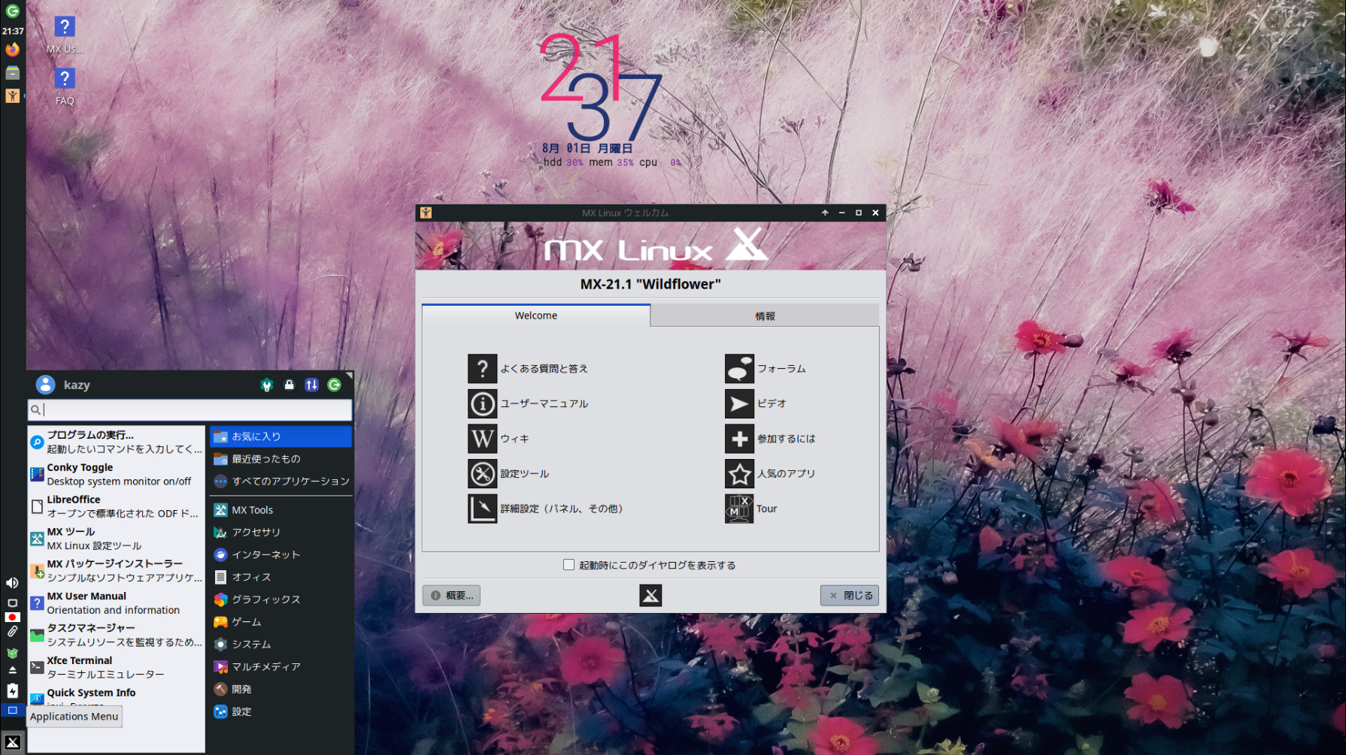Click the kazy user avatar
Screen dimensions: 1346x755
pyautogui.click(x=45, y=385)
